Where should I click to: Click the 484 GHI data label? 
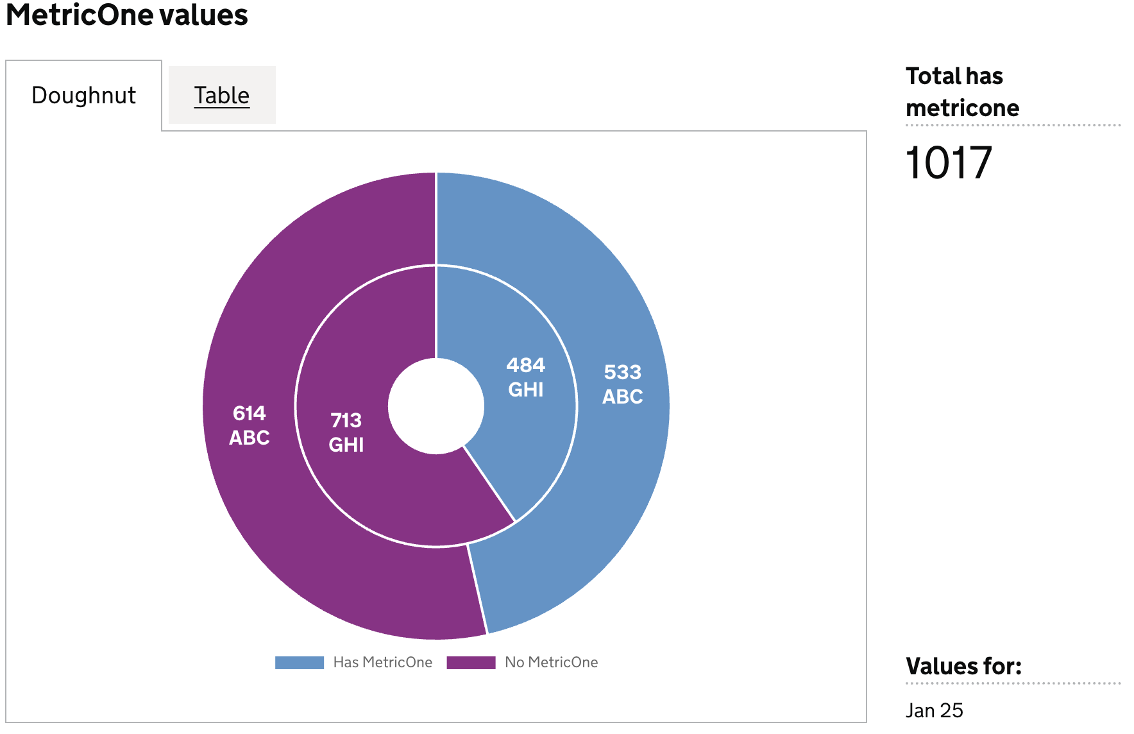pos(526,377)
